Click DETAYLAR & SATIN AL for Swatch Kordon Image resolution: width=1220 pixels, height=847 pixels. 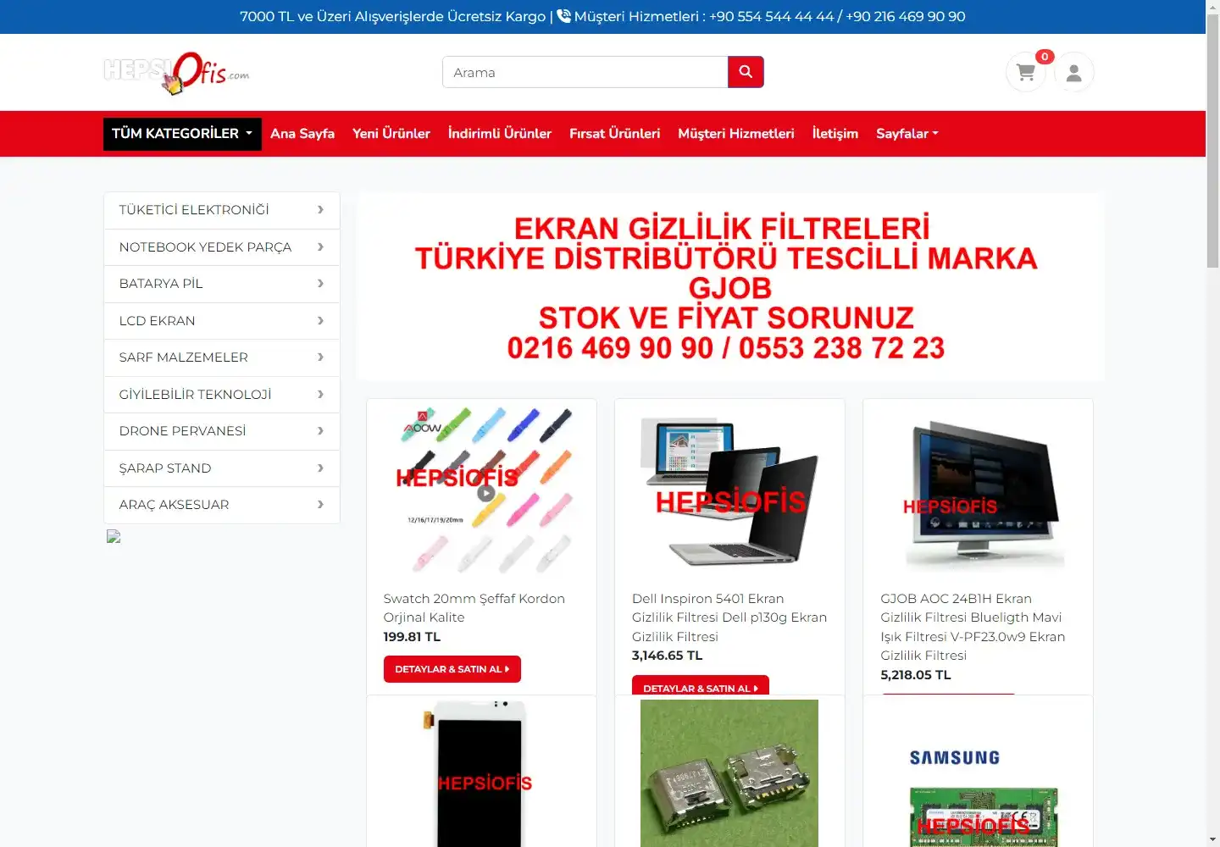452,669
